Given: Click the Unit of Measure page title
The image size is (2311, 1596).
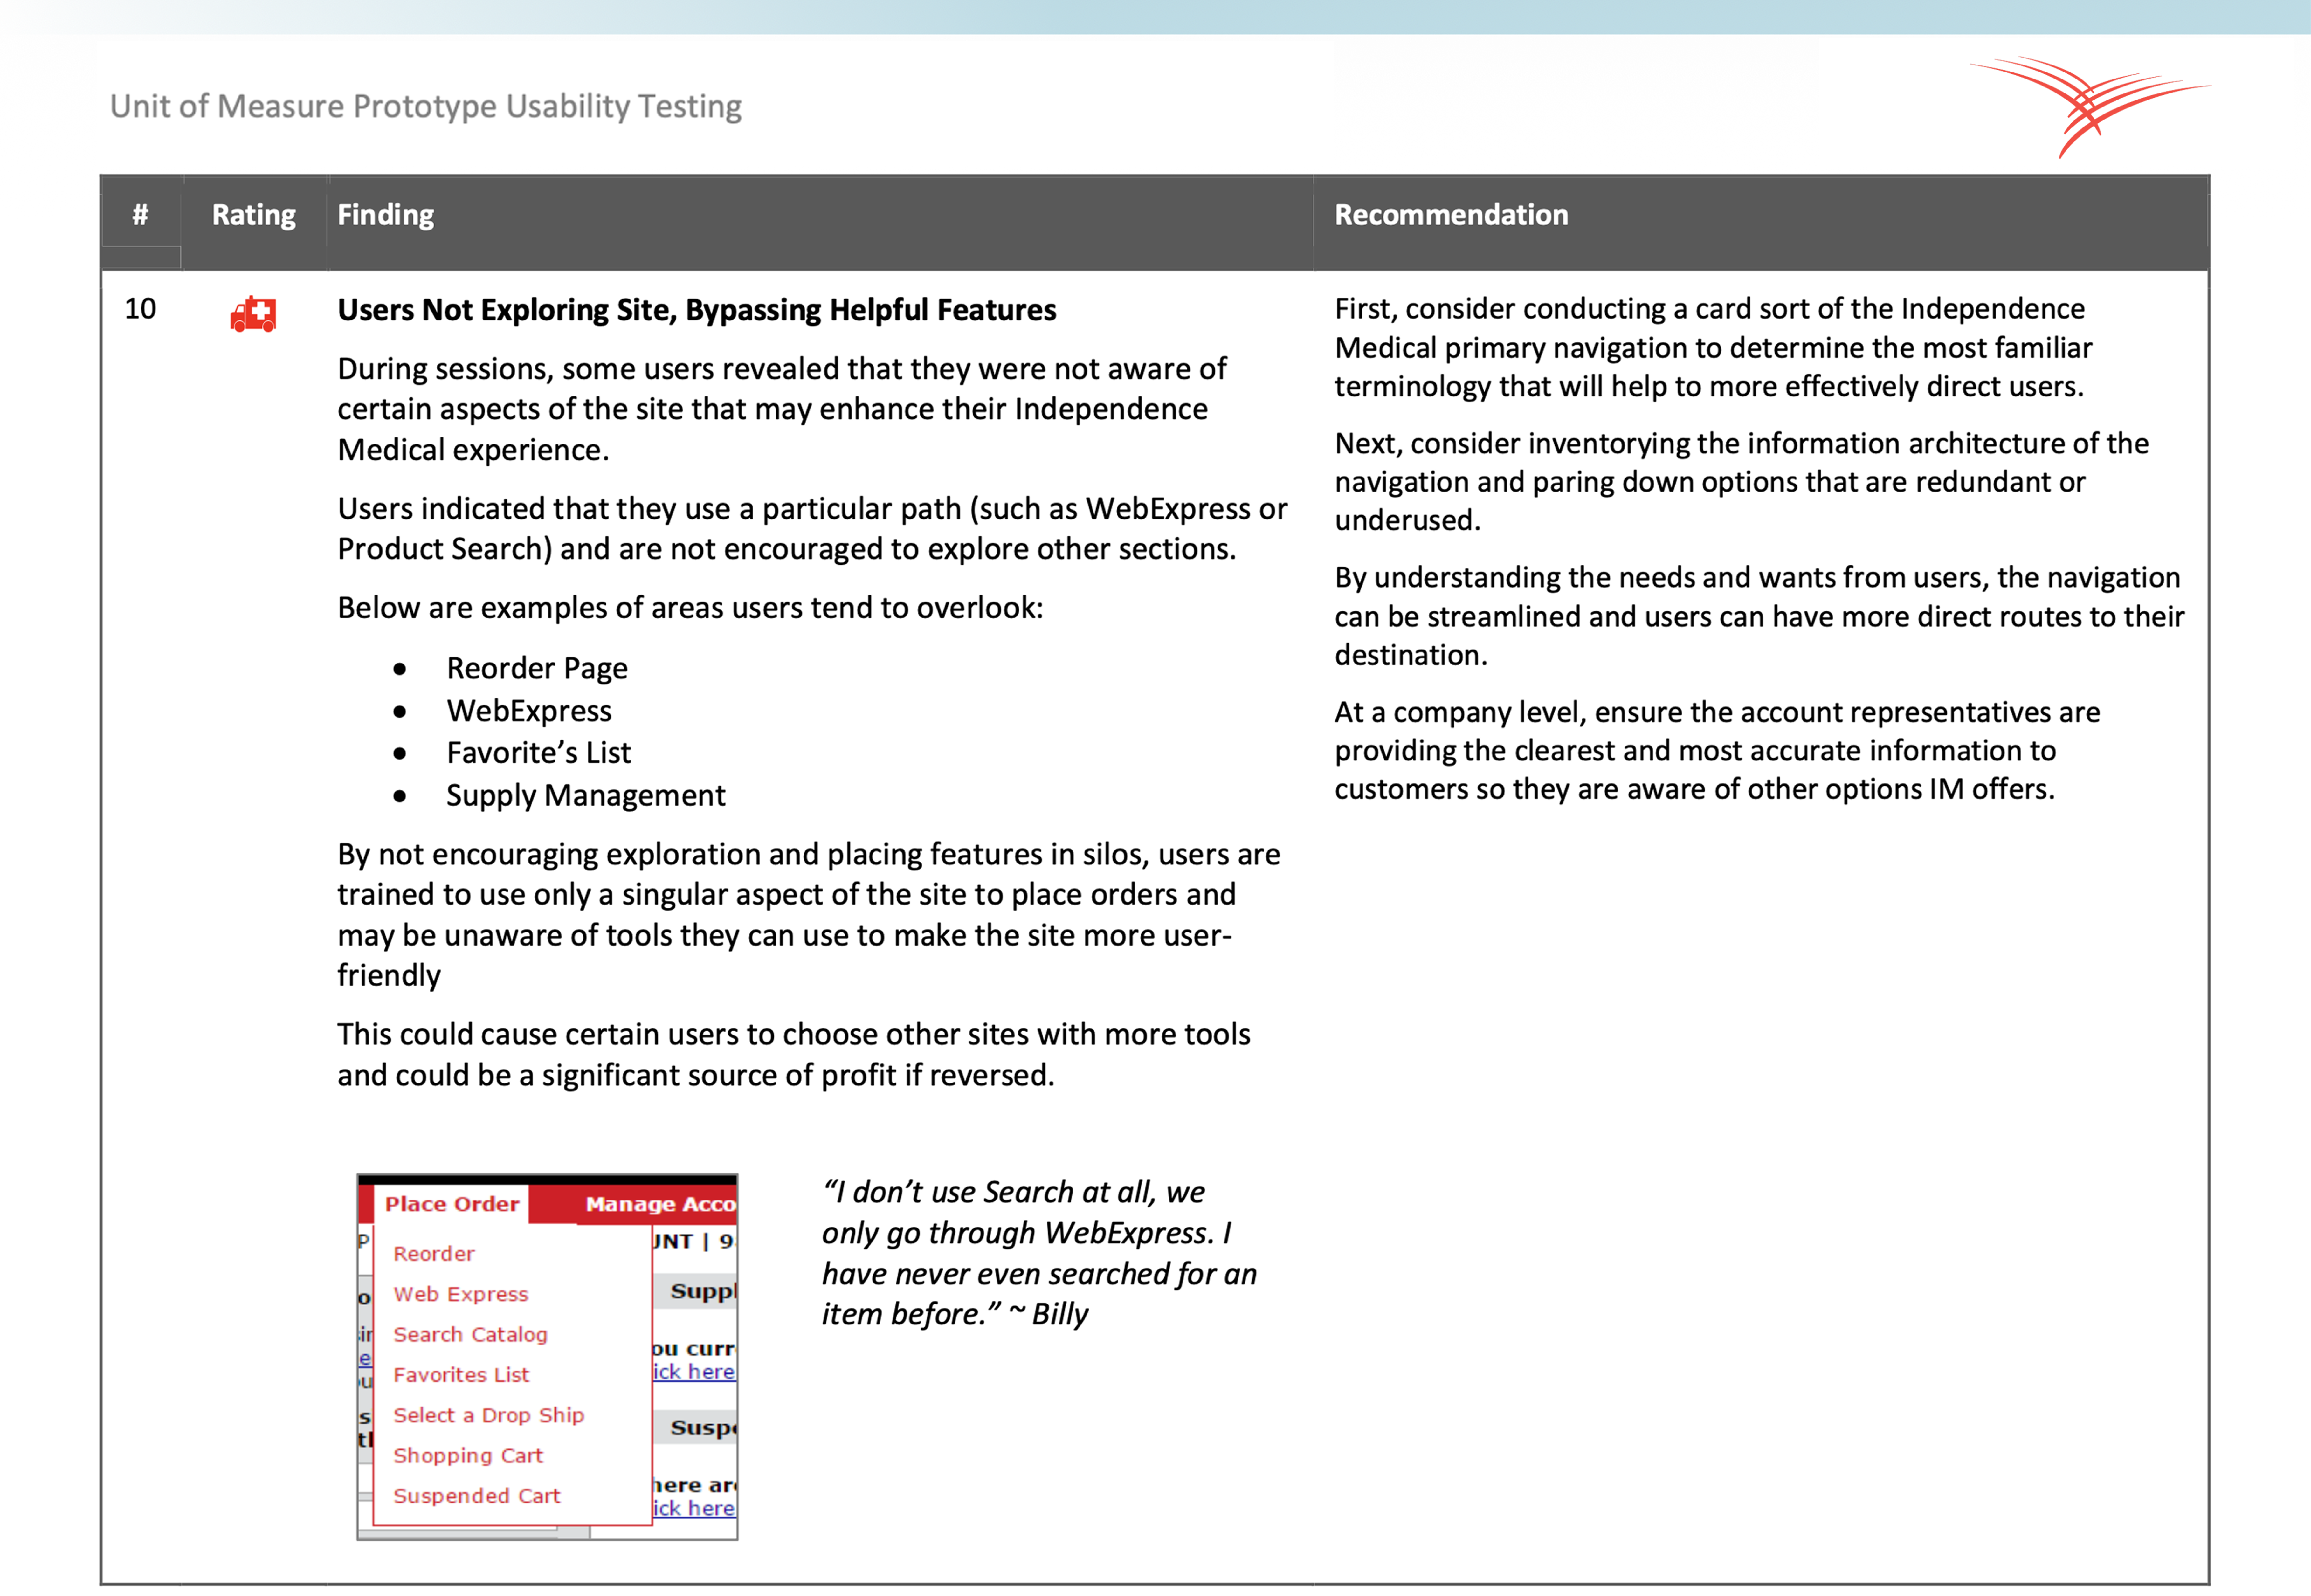Looking at the screenshot, I should (425, 106).
